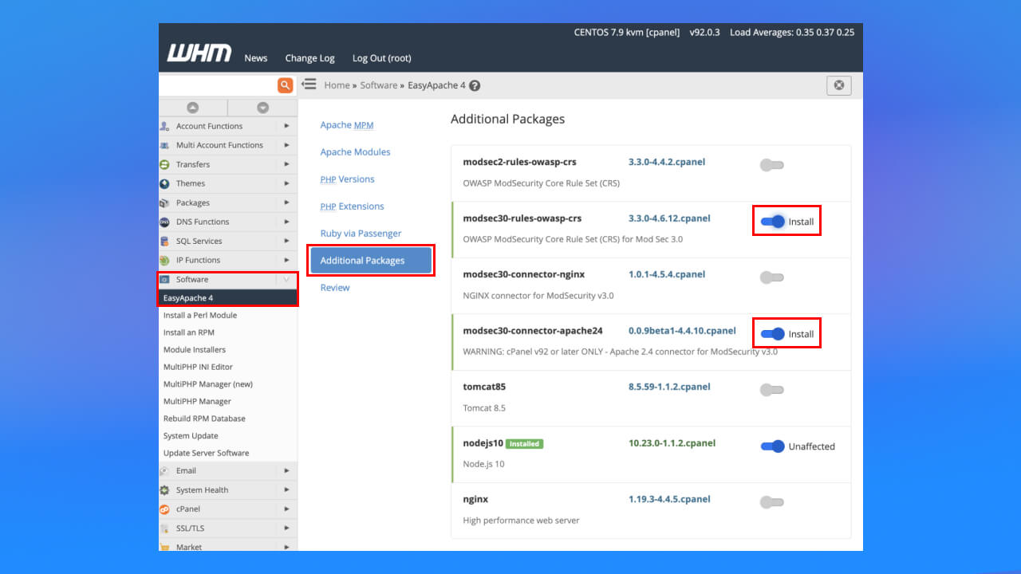Click the WHM logo

click(199, 53)
